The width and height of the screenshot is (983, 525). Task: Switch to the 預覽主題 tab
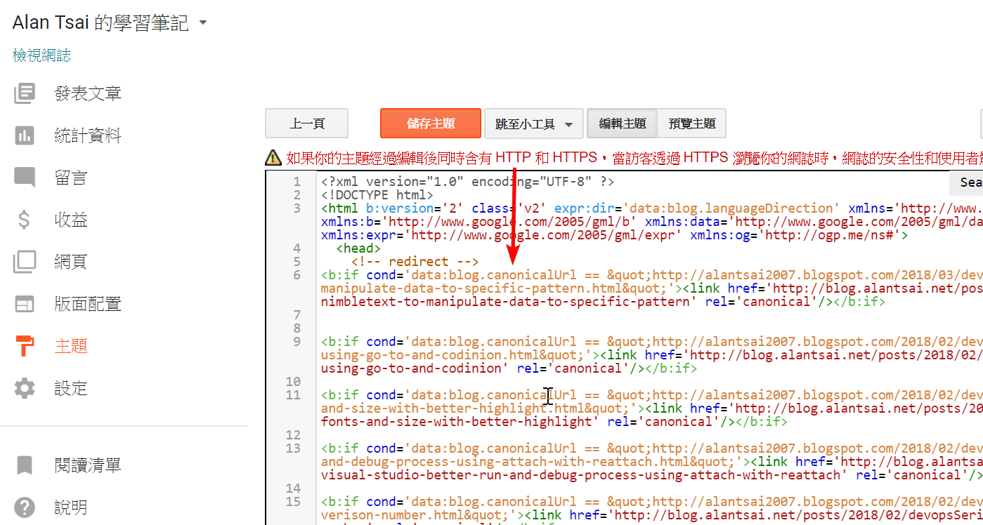(691, 124)
